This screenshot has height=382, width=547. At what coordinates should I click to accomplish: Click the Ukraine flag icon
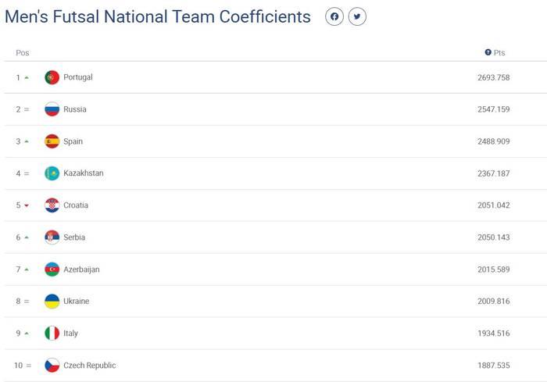pyautogui.click(x=52, y=302)
